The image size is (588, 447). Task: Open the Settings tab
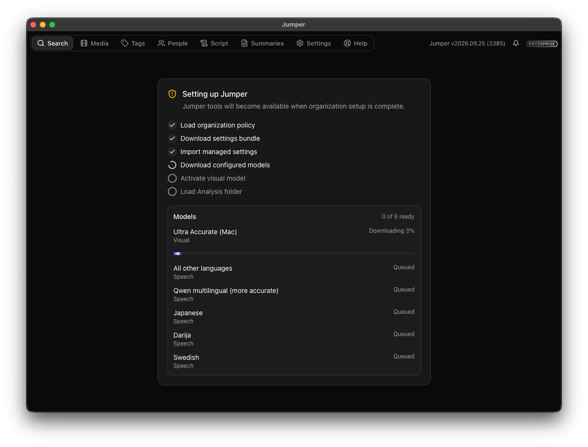(314, 43)
